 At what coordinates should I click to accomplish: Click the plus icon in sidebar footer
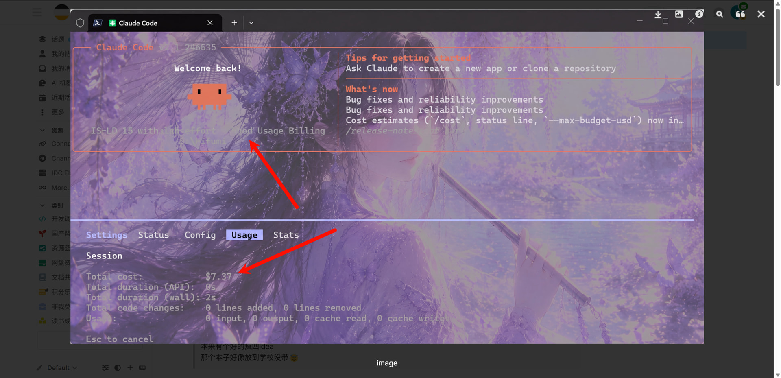(x=130, y=368)
